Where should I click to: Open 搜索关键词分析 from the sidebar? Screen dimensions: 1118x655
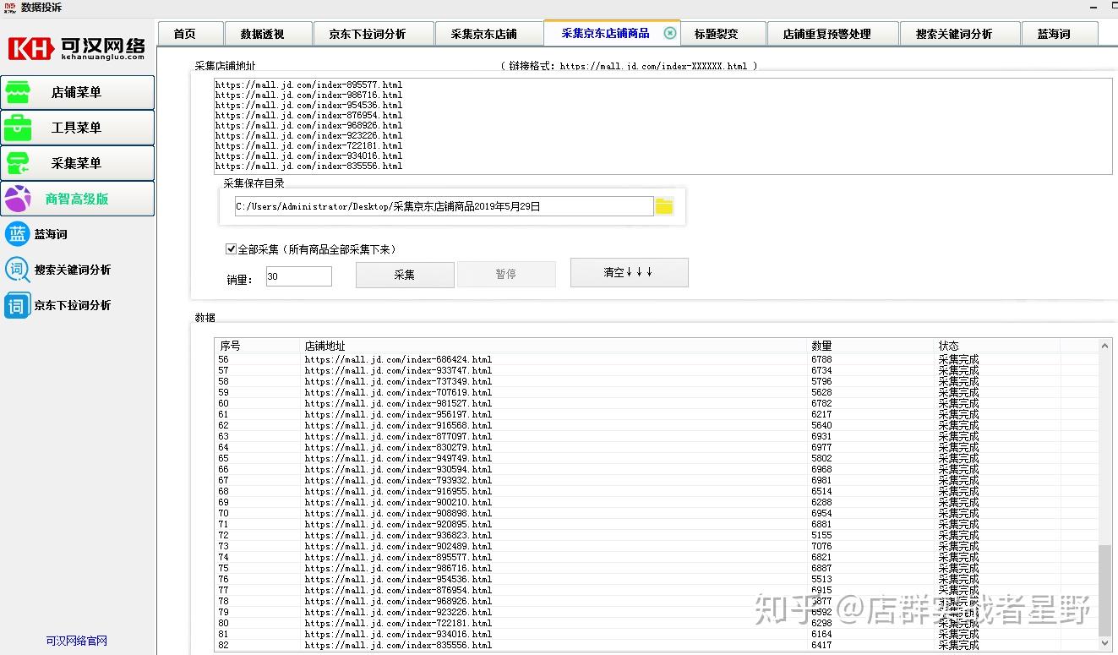[58, 270]
